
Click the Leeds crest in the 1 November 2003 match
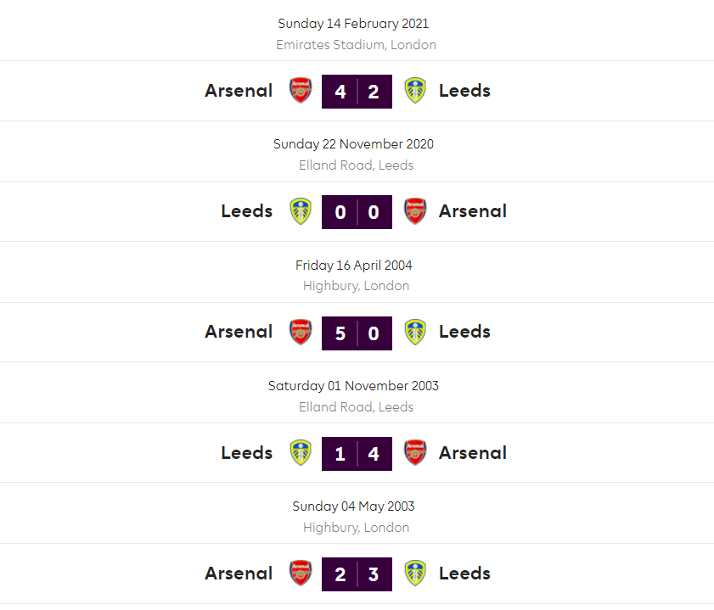[x=301, y=453]
